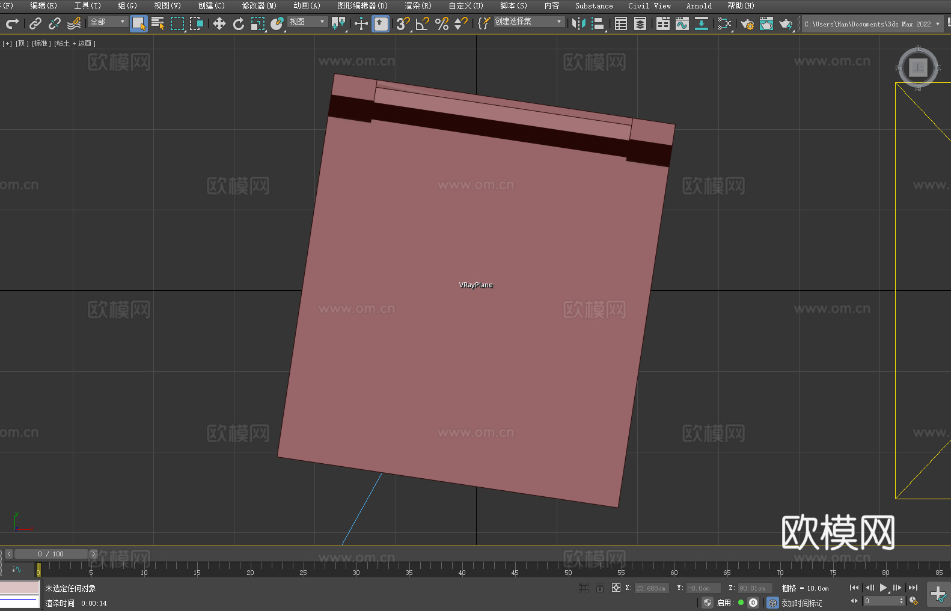Toggle 3D Snaps
951x611 pixels.
(x=403, y=23)
